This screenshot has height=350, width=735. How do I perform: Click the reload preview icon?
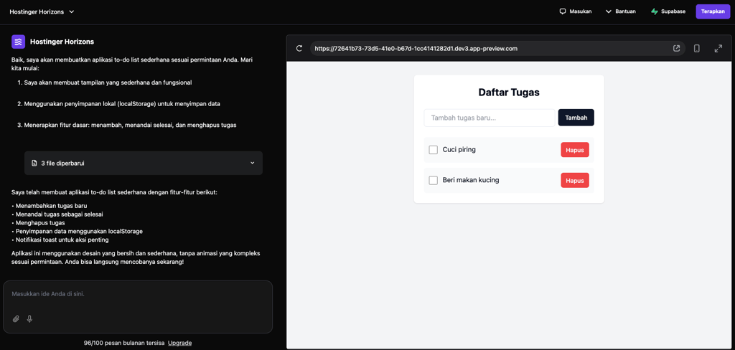299,48
